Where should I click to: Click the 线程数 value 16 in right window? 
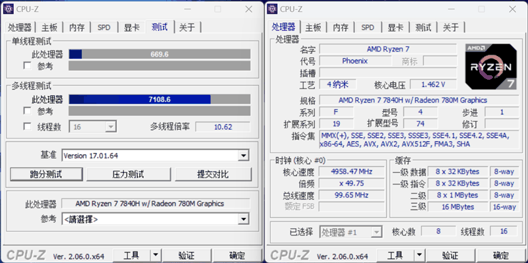pyautogui.click(x=504, y=231)
